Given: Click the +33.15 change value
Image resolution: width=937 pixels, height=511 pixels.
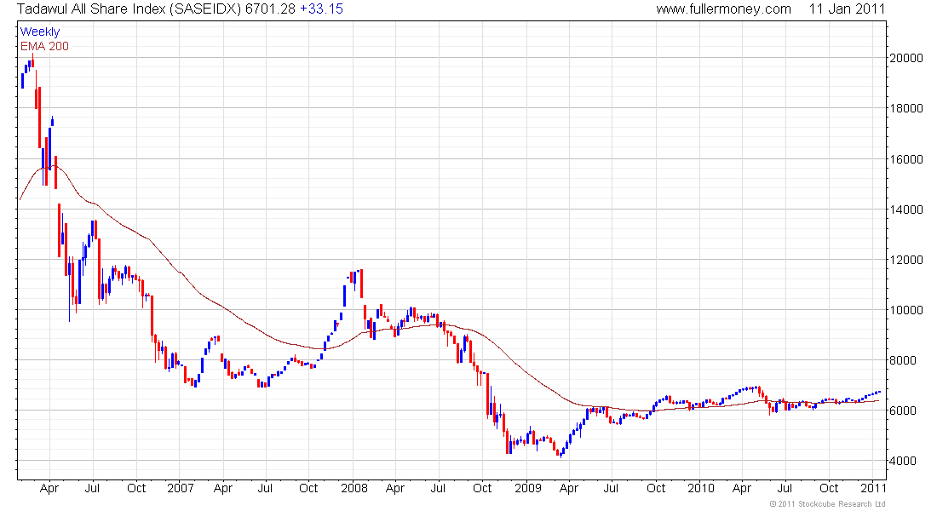Looking at the screenshot, I should click(x=321, y=9).
